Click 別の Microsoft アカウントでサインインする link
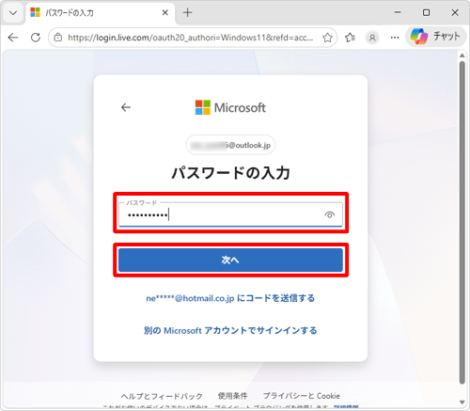Screen dimensions: 470x411 pos(230,330)
